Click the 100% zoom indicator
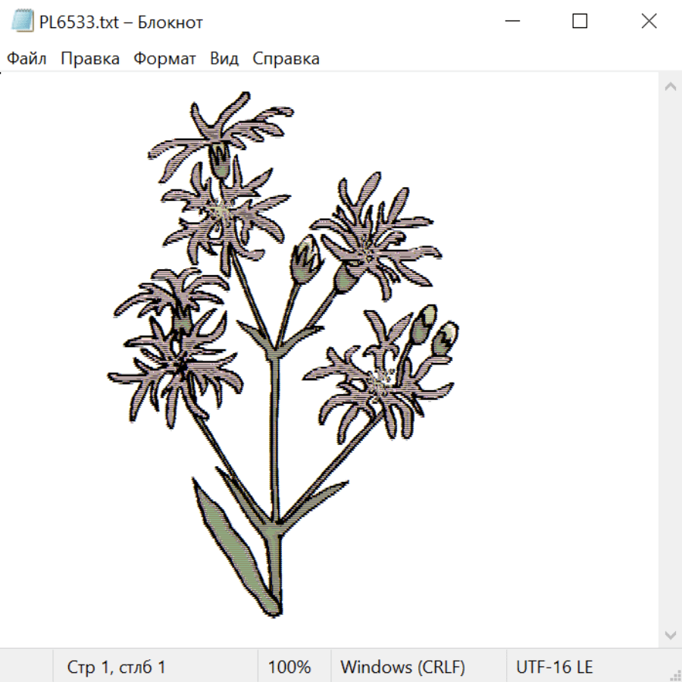The image size is (682, 682). point(289,667)
